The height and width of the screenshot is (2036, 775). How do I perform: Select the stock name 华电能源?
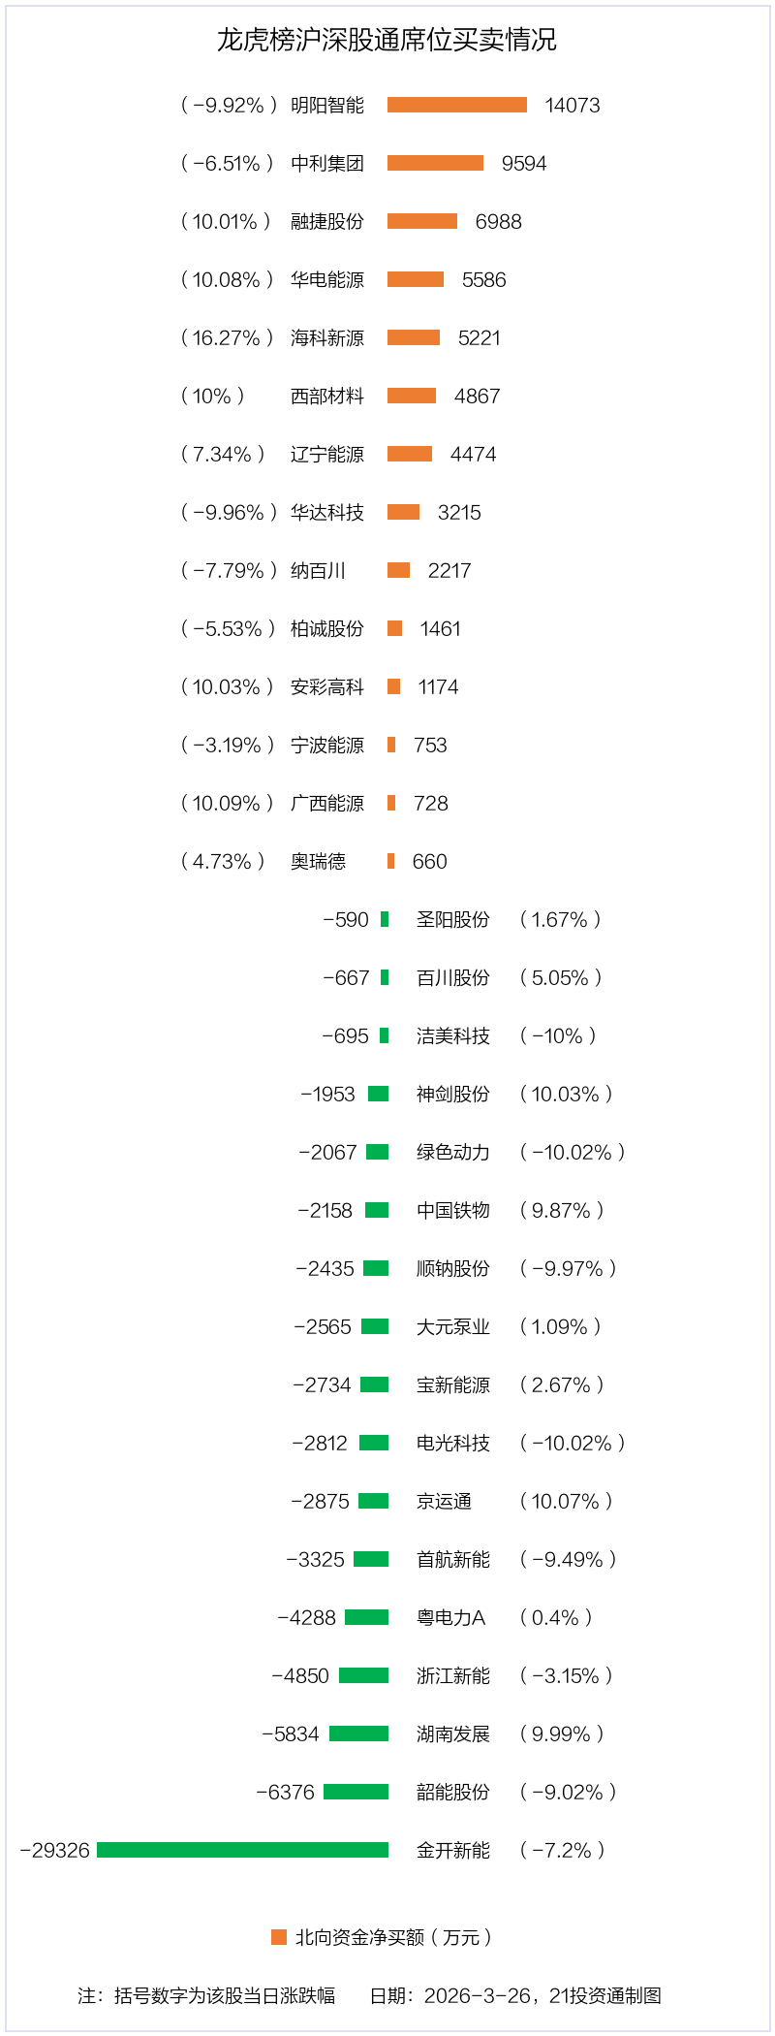click(x=327, y=280)
